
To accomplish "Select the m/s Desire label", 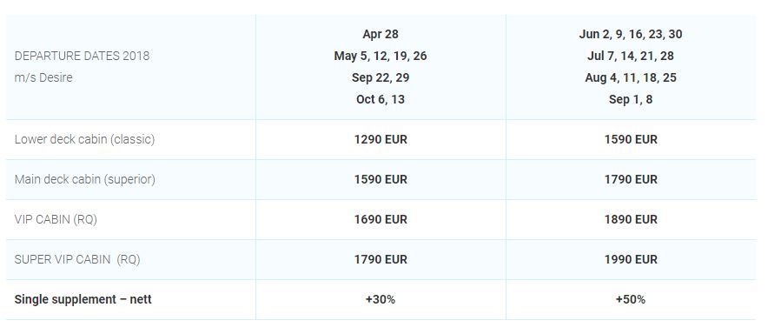I will 43,77.
